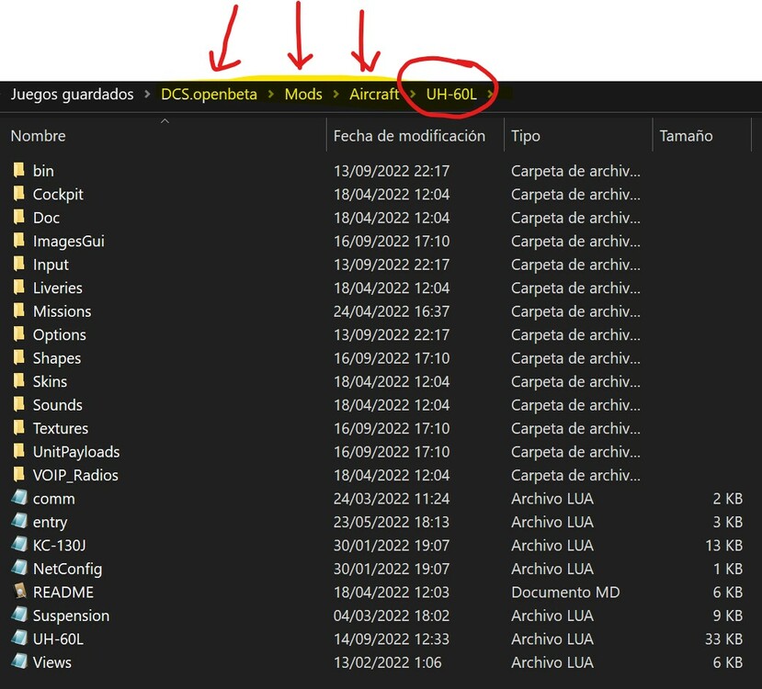The width and height of the screenshot is (762, 689).
Task: Click '2 KB' size of comm
Action: [727, 499]
